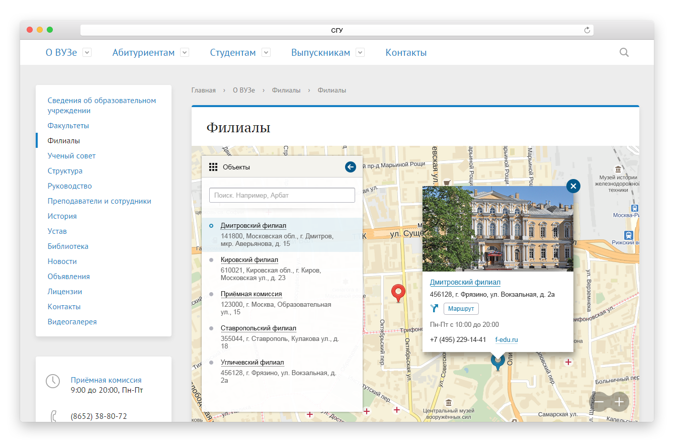Click the search field 'Поиск. Например, Арбат'
674x442 pixels.
[x=282, y=195]
